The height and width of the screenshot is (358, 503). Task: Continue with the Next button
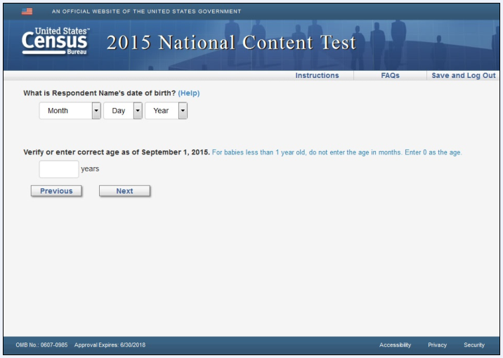[x=124, y=191]
